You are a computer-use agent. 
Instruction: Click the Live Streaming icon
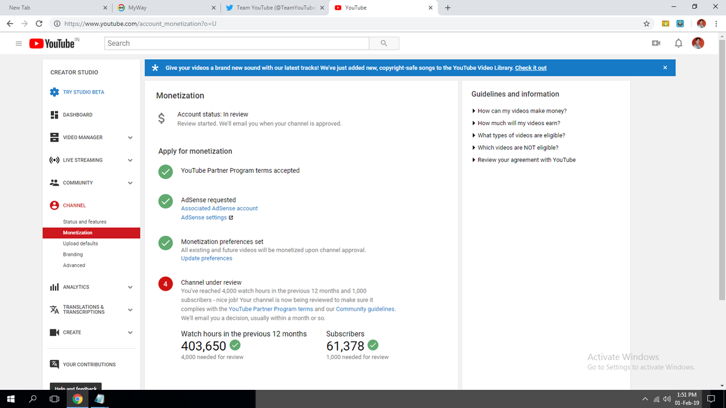(x=54, y=160)
